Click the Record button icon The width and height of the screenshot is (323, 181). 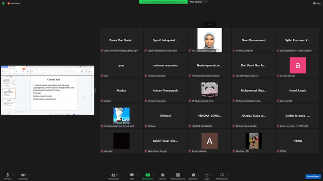163,175
